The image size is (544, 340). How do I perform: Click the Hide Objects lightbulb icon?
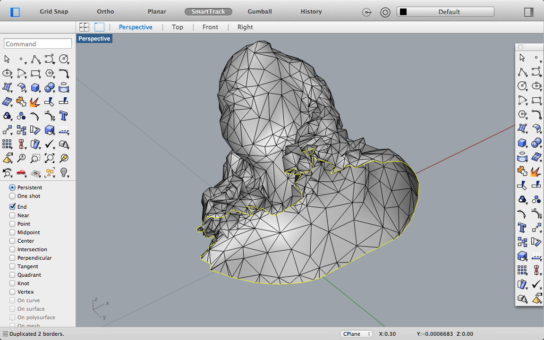(x=64, y=172)
